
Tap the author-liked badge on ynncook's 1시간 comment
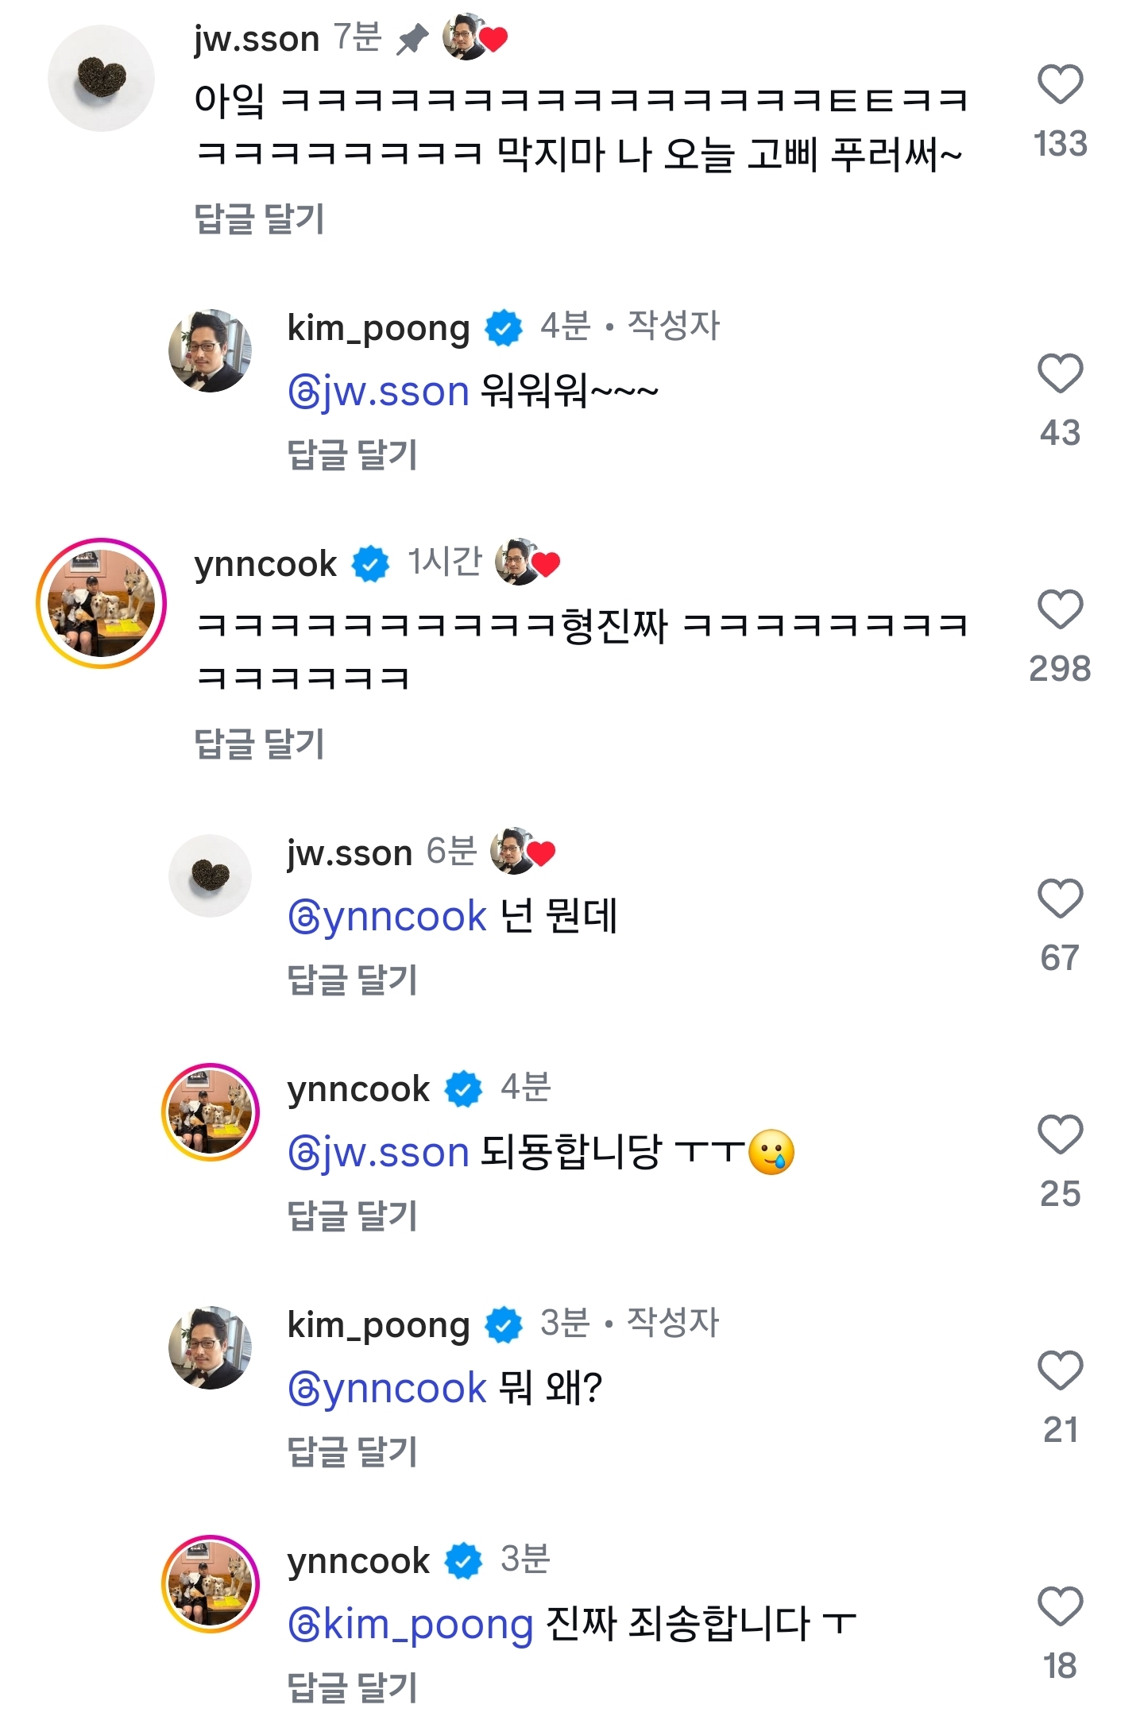coord(527,562)
